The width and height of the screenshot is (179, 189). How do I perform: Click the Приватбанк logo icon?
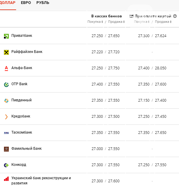tap(6, 36)
